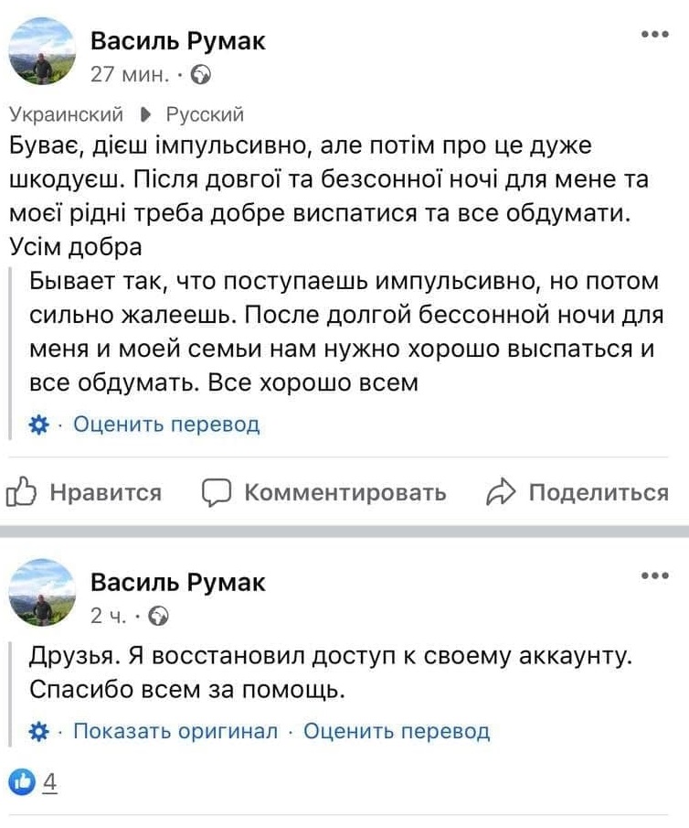
Task: Click the share arrow icon
Action: [502, 493]
